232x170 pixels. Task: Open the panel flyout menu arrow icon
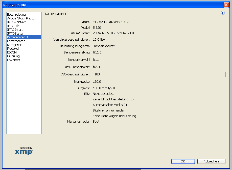(x=223, y=13)
